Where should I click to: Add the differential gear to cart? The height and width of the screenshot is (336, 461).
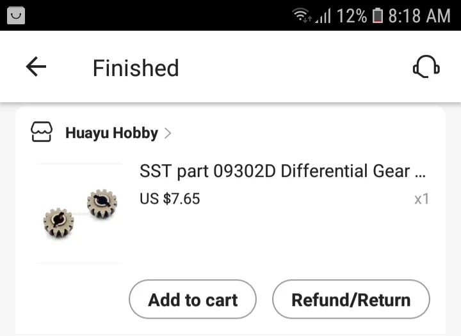[193, 300]
